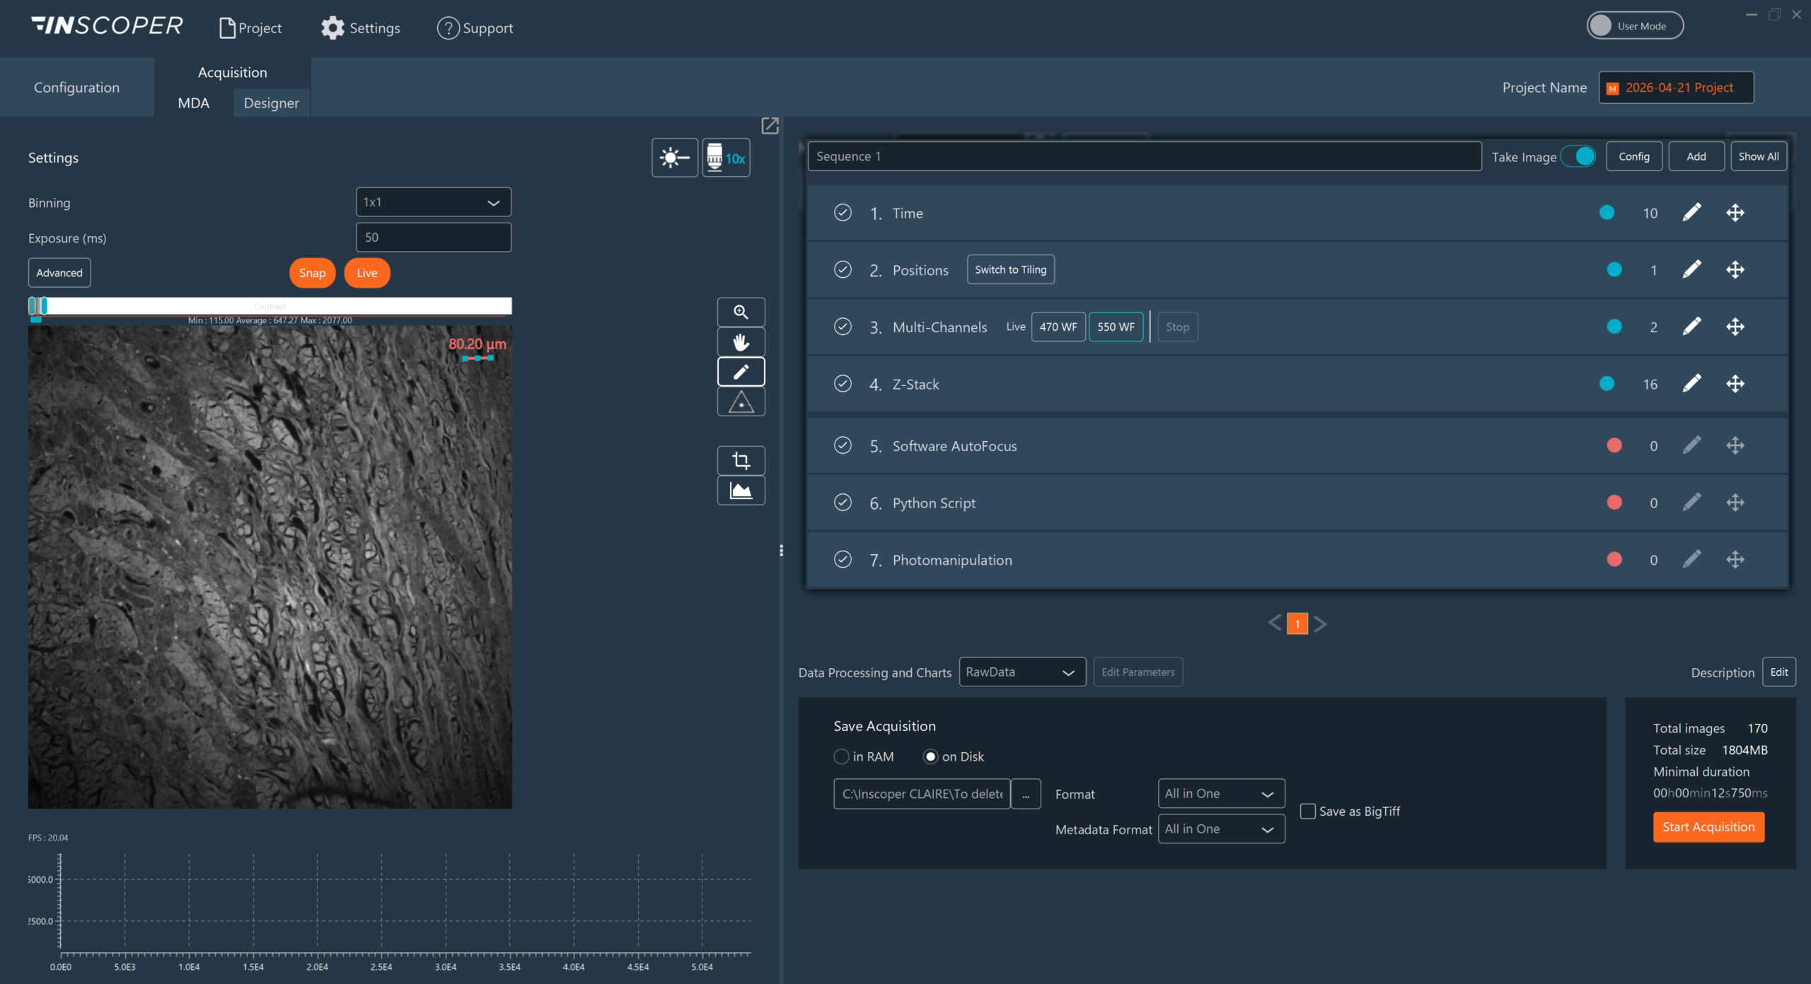
Task: Open the histogram chart tool
Action: click(x=741, y=491)
